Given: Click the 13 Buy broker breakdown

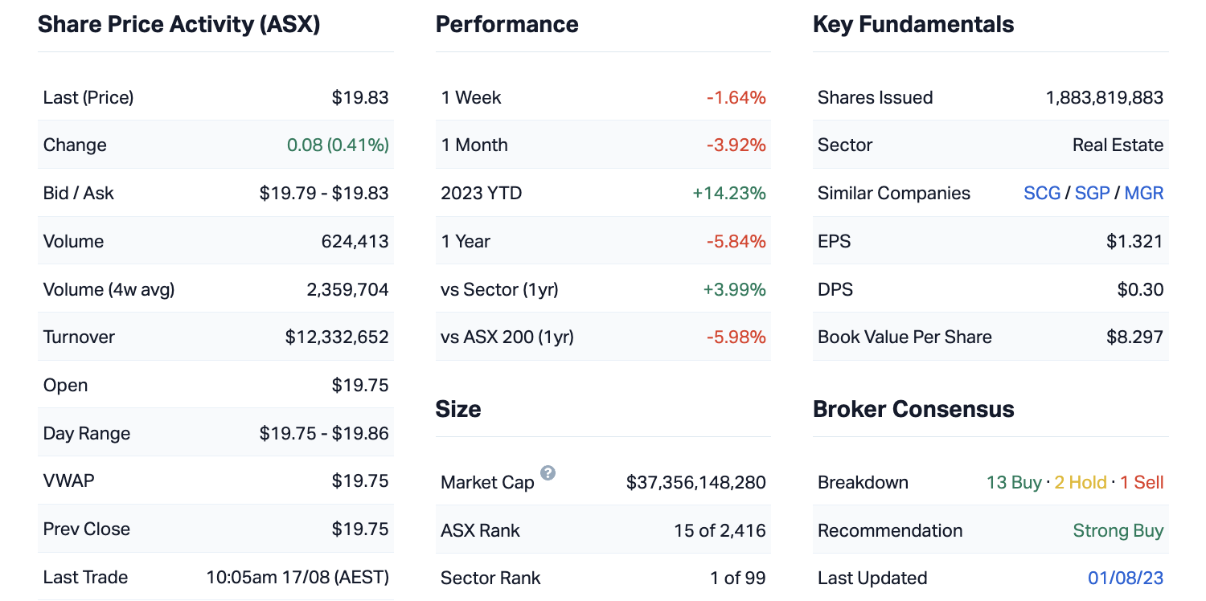Looking at the screenshot, I should tap(1013, 482).
